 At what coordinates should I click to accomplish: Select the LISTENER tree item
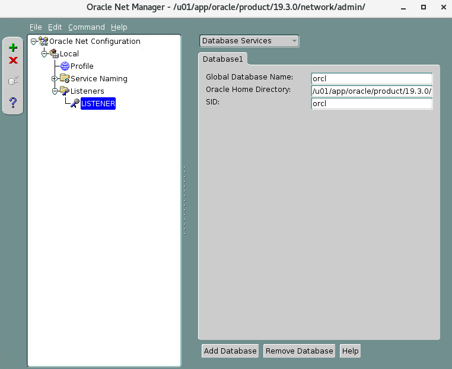pos(98,103)
